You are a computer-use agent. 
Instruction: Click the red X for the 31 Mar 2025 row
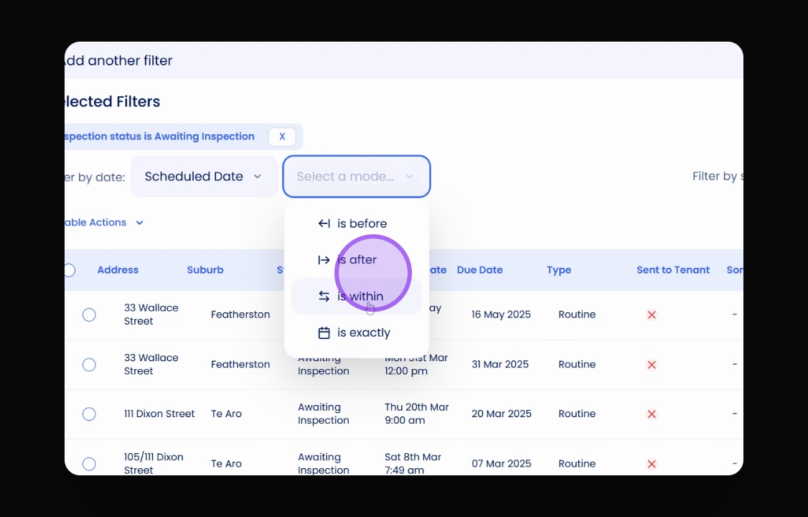652,365
